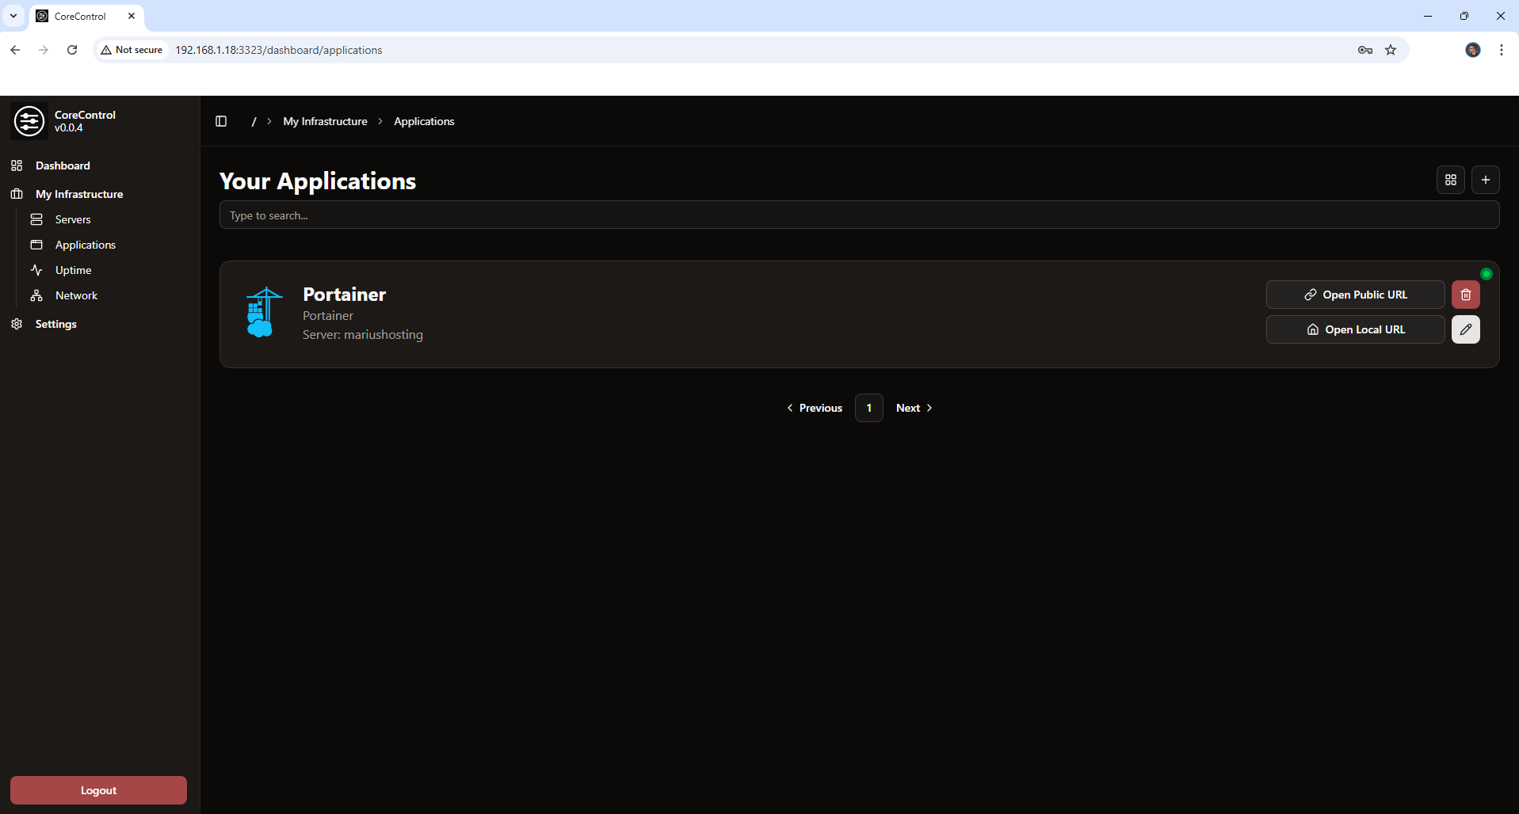
Task: Add a new application with plus icon
Action: [x=1485, y=180]
